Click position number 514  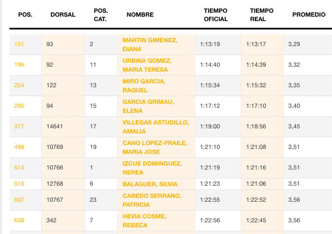pos(19,167)
